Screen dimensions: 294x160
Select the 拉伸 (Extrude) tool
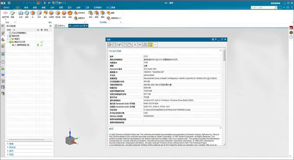(x=21, y=14)
